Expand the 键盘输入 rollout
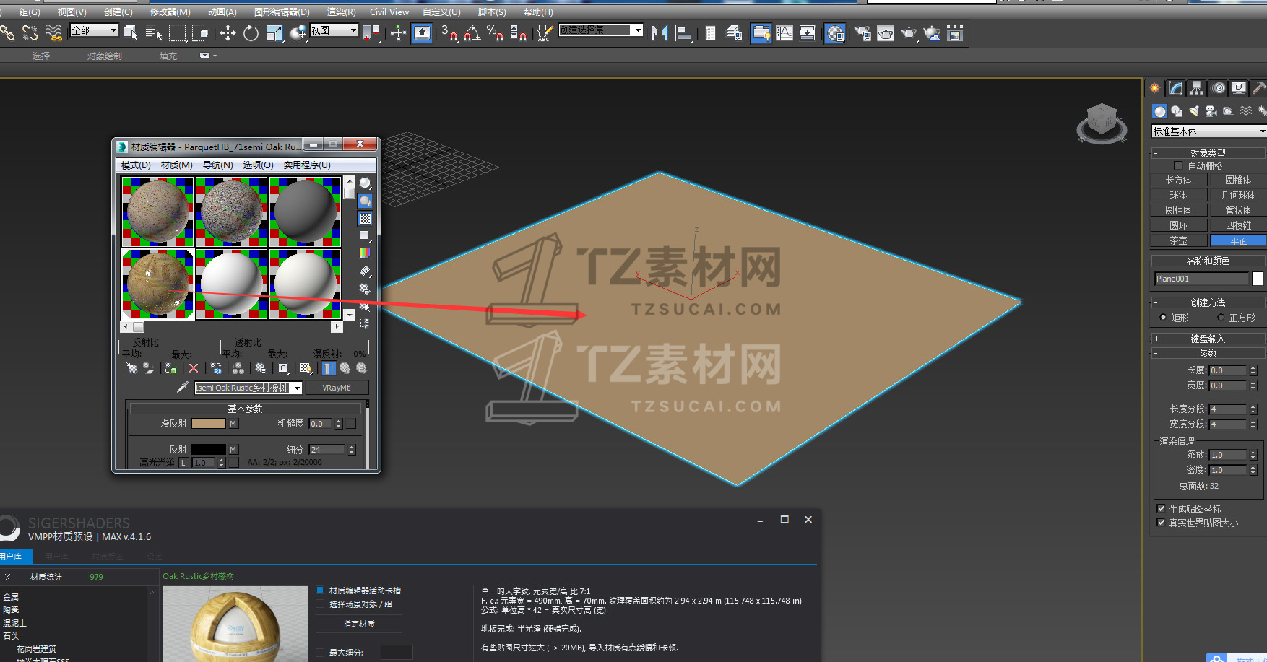 point(1207,339)
